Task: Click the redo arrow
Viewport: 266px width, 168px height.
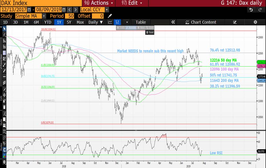Action: pyautogui.click(x=260, y=10)
